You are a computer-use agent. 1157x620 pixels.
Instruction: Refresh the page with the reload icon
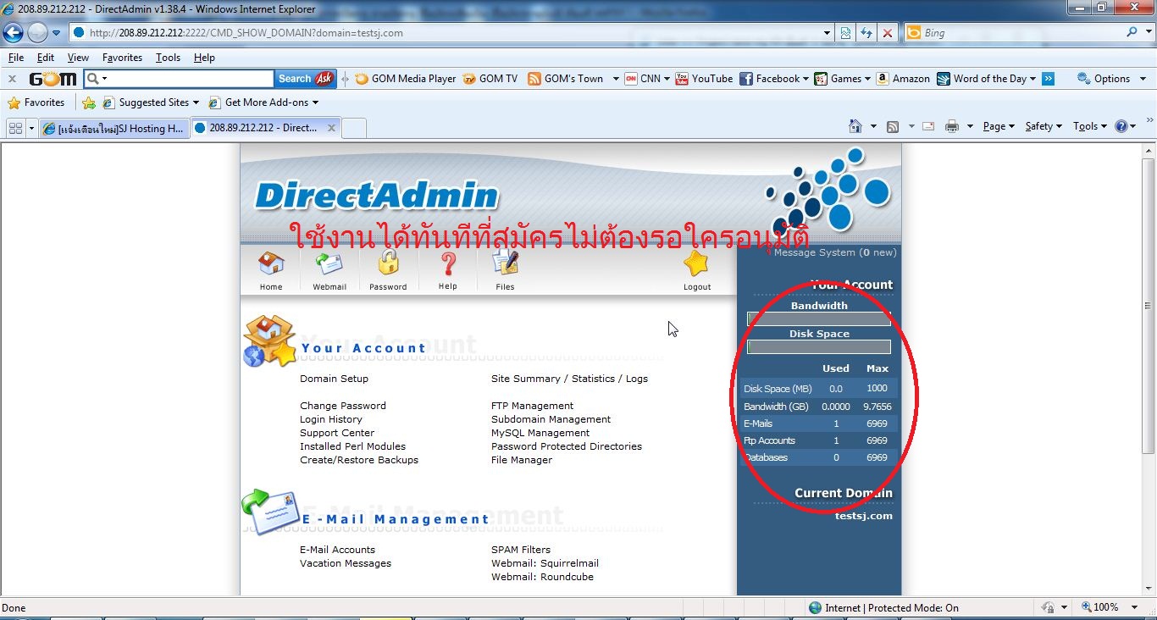(866, 33)
